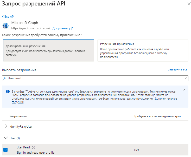Dismiss the blue information banner
The height and width of the screenshot is (157, 191).
184,90
